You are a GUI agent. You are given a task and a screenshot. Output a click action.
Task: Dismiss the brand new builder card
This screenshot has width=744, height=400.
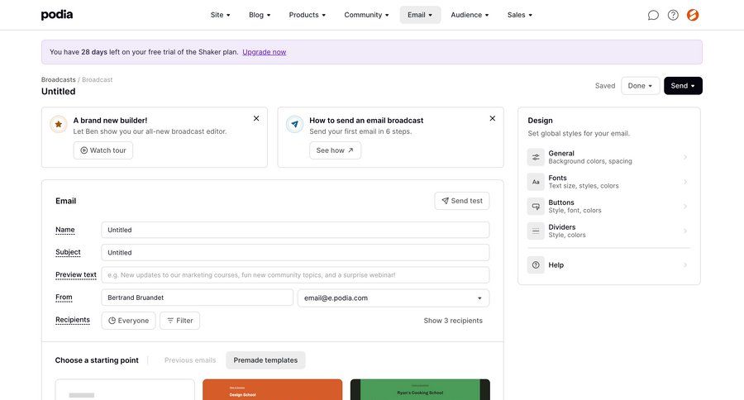256,119
